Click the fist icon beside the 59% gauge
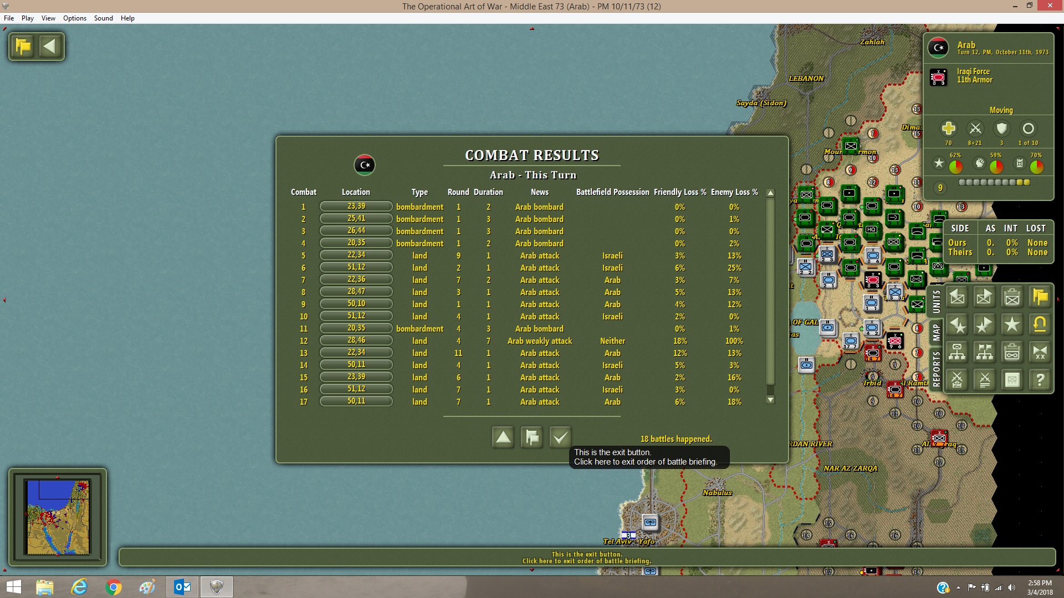This screenshot has height=598, width=1064. click(x=980, y=163)
